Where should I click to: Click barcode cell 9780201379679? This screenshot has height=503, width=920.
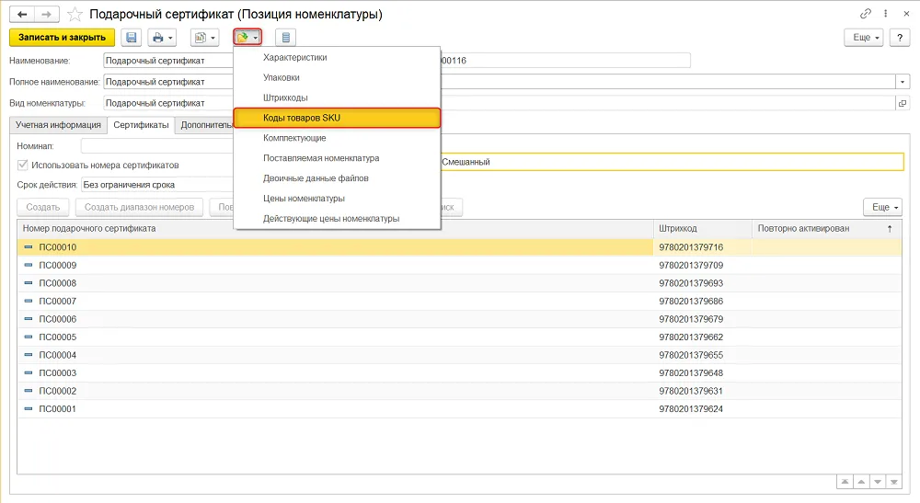click(x=702, y=319)
